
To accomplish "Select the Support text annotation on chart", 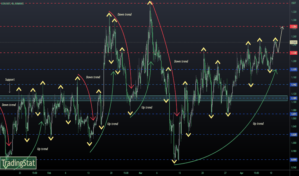I will (x=10, y=80).
